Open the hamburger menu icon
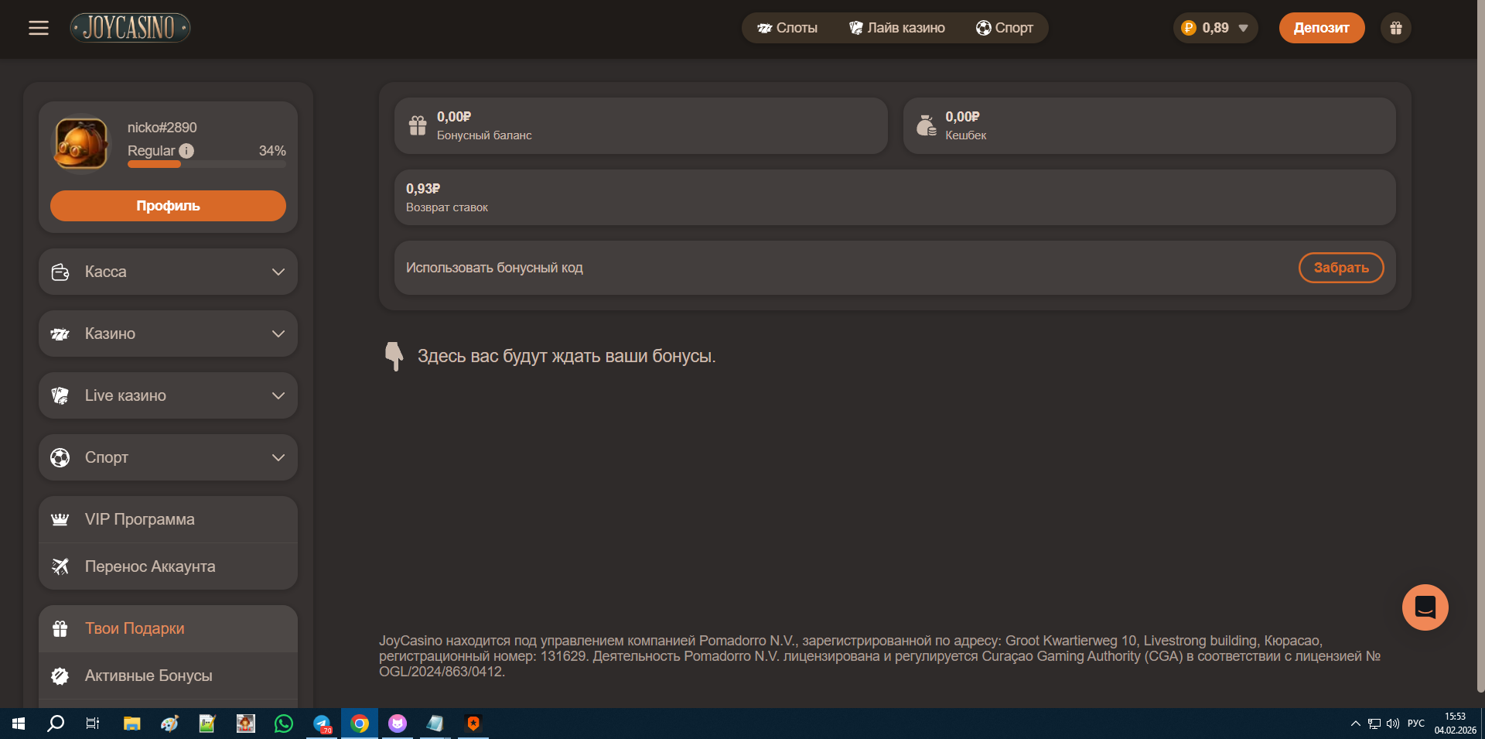Viewport: 1485px width, 739px height. click(39, 28)
